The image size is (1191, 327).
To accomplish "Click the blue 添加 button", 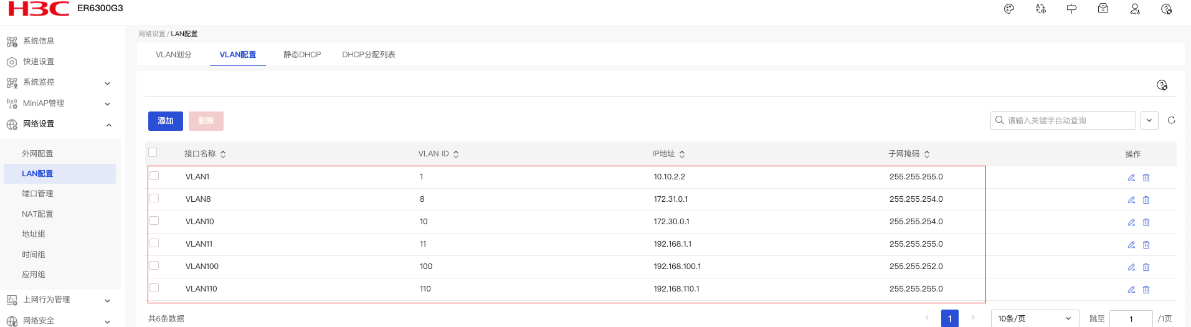I will click(165, 121).
